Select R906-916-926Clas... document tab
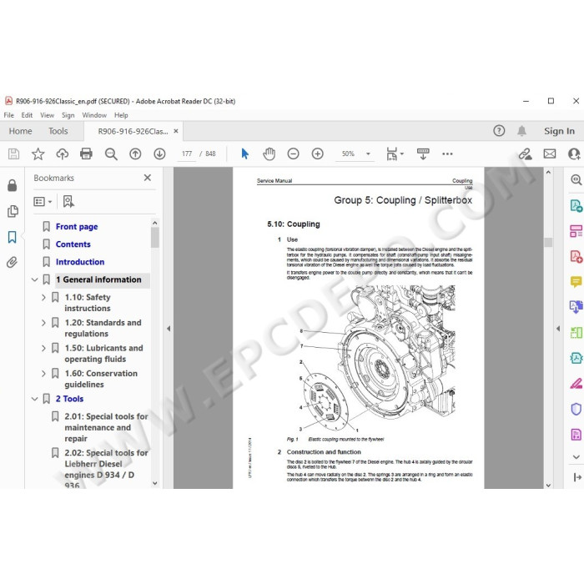This screenshot has width=584, height=584. click(x=133, y=131)
